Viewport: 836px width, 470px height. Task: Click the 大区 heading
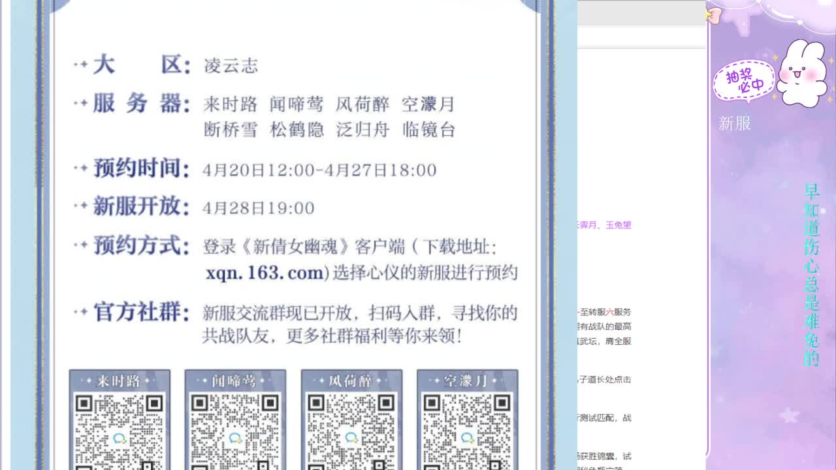141,65
